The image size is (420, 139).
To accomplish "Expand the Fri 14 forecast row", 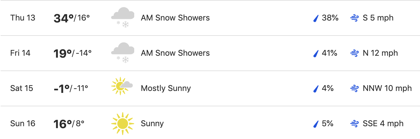I will [x=210, y=53].
